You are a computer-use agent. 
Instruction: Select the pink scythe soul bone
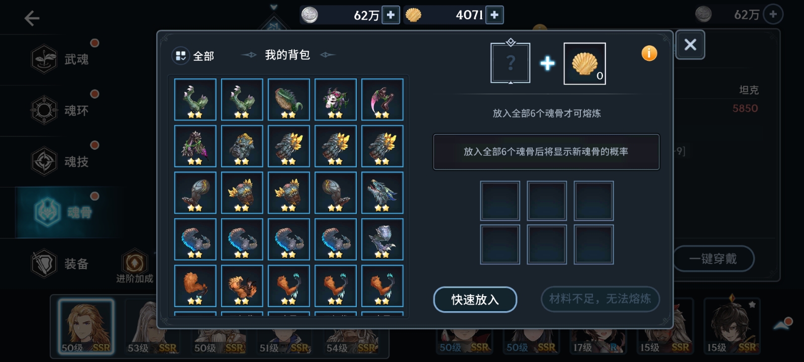point(382,100)
